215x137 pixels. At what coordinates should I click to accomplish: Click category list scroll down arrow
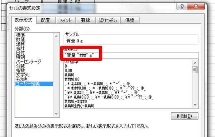pyautogui.click(x=56, y=114)
